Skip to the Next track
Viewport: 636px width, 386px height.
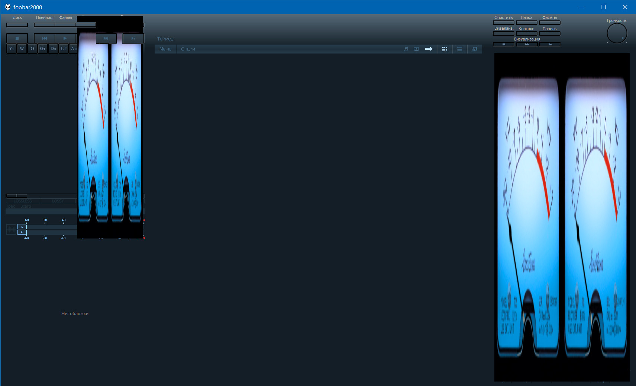(106, 38)
